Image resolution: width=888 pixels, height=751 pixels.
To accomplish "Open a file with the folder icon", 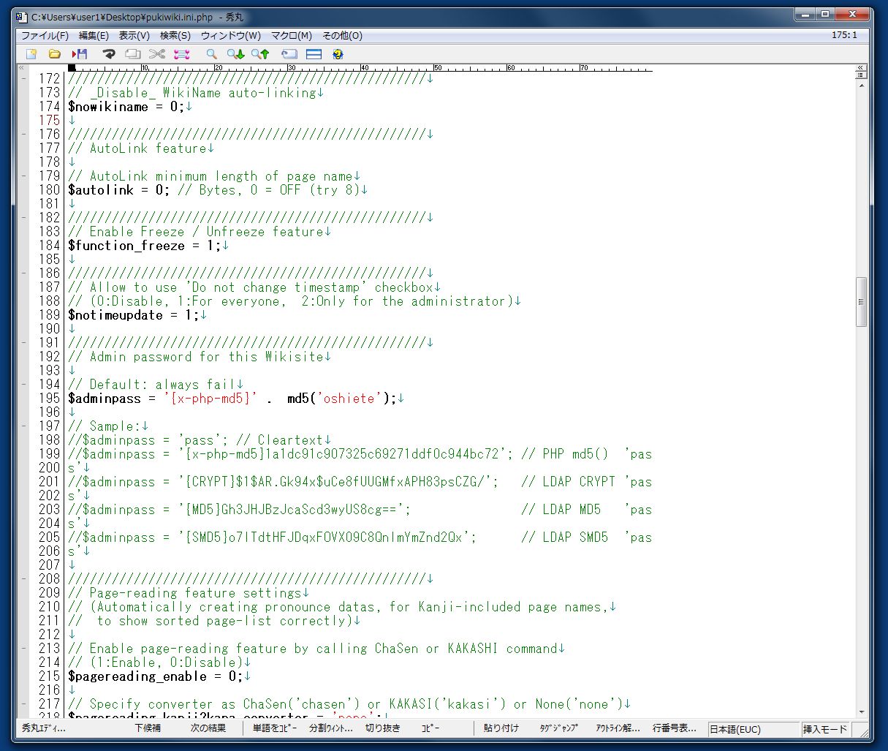I will (54, 54).
